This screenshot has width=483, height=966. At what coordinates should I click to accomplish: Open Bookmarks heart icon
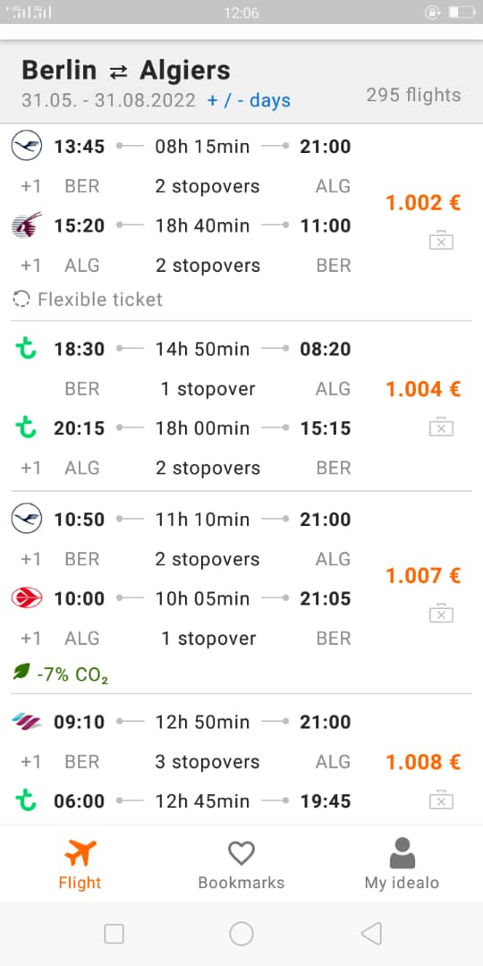(x=241, y=853)
